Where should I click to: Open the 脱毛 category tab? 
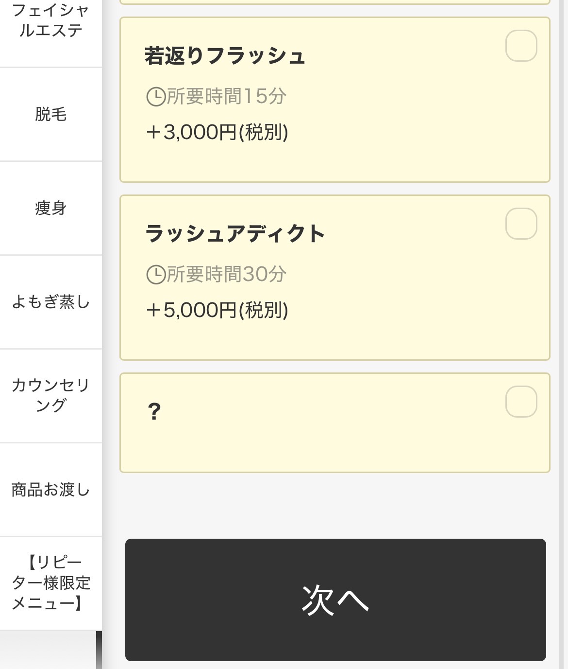coord(50,115)
